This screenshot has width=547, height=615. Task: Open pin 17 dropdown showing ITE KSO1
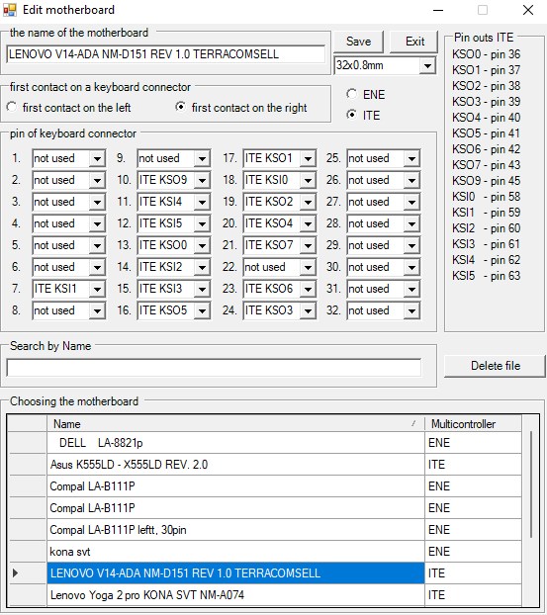click(x=308, y=158)
